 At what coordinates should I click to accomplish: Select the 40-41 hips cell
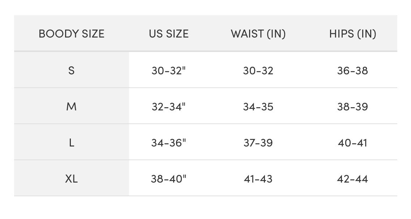(352, 143)
